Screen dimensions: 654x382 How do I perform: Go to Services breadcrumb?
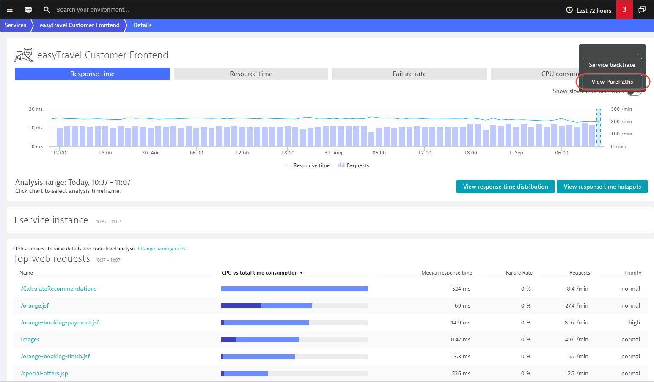(x=15, y=25)
